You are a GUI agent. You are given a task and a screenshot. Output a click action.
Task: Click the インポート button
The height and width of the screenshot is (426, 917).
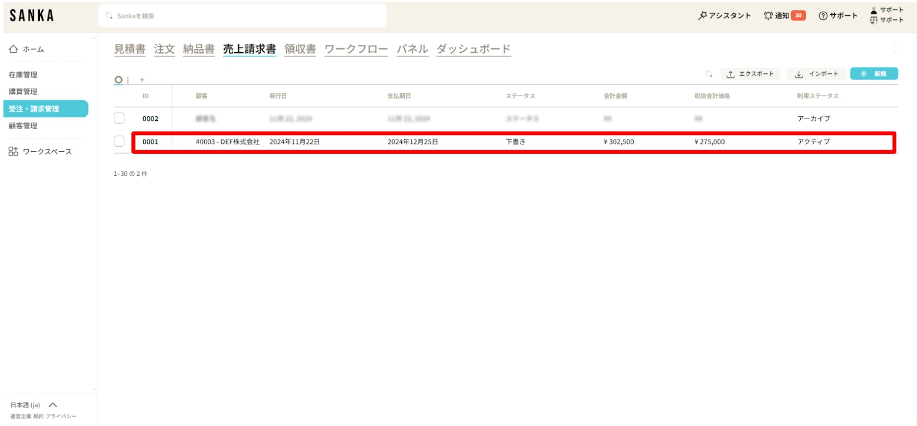coord(817,74)
